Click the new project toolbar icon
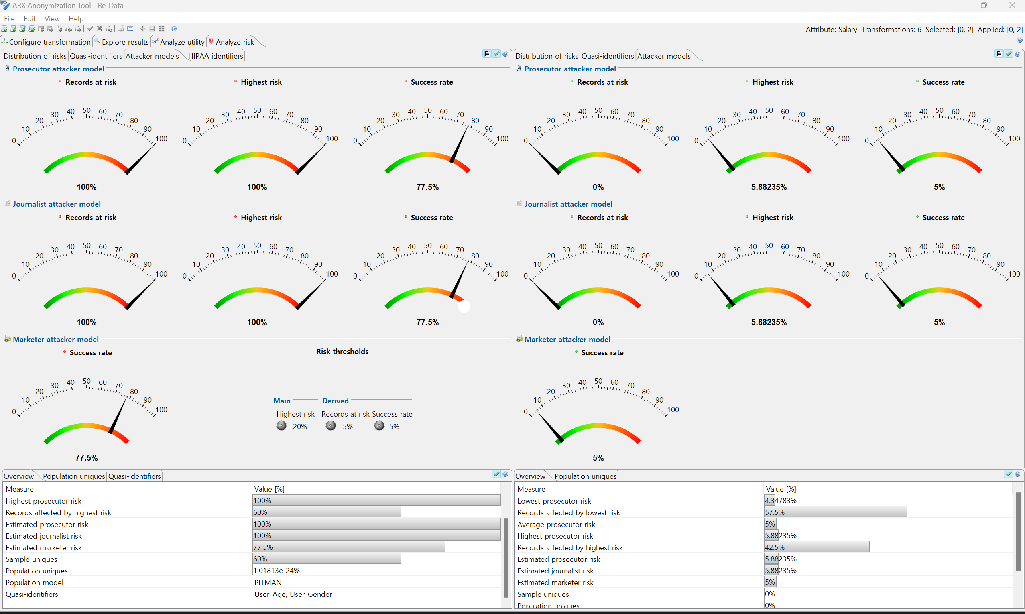This screenshot has width=1025, height=614. (4, 29)
